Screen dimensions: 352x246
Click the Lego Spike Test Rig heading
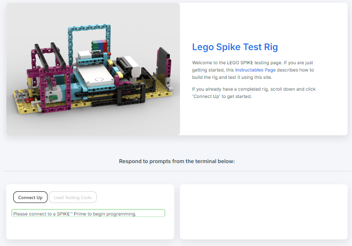pyautogui.click(x=235, y=47)
